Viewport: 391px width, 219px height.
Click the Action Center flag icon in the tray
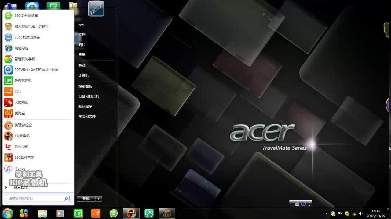pos(340,214)
